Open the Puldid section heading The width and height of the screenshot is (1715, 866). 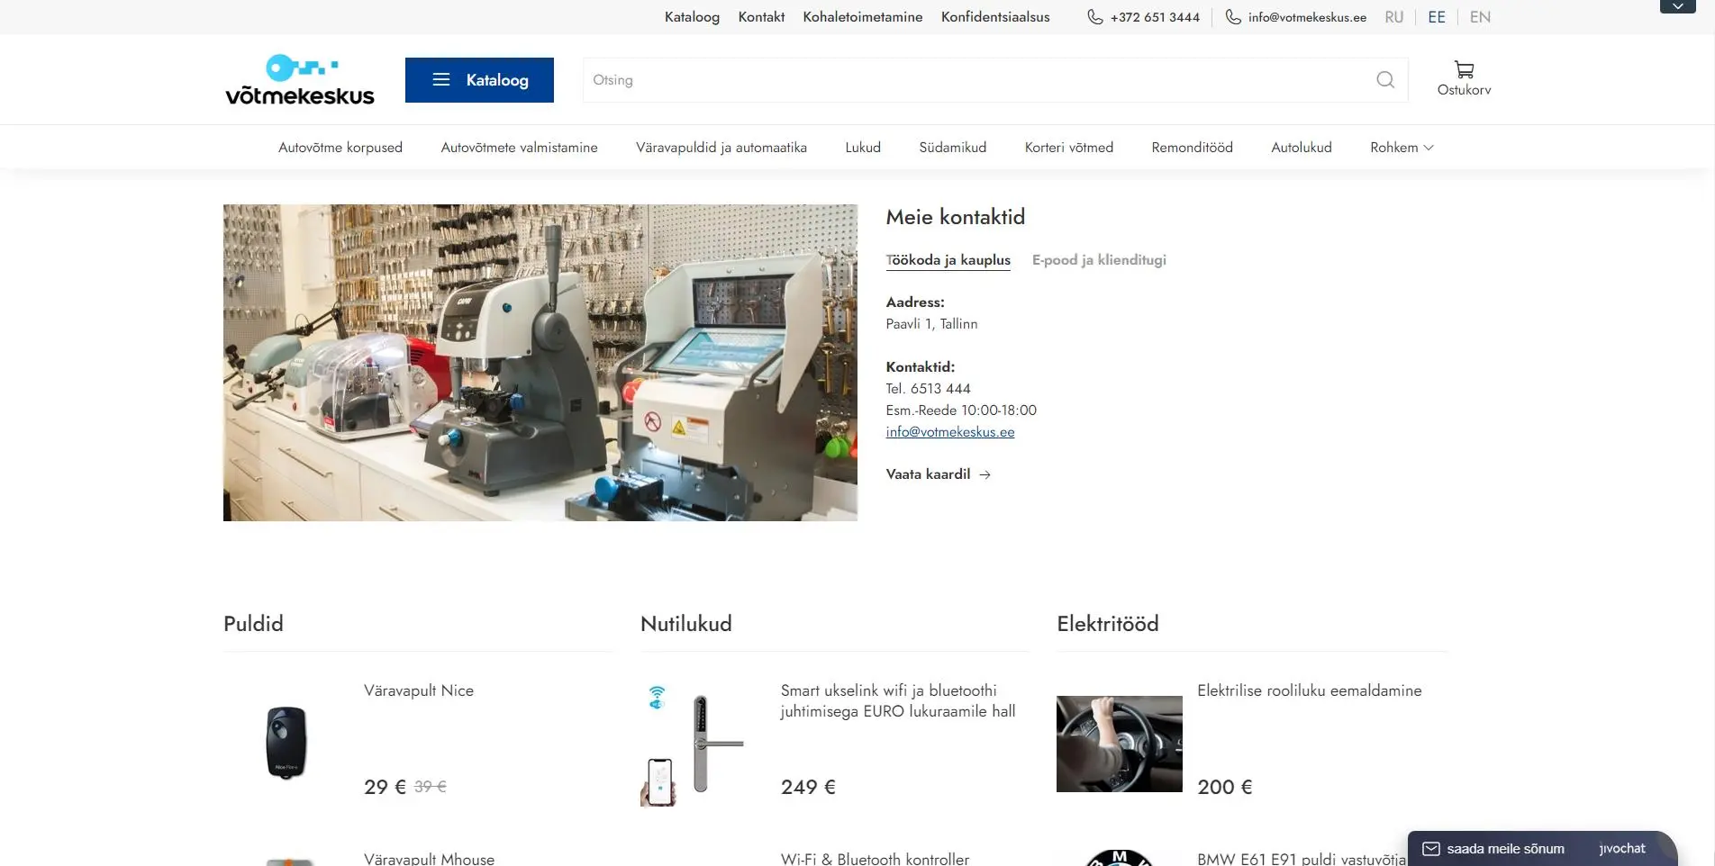point(253,624)
